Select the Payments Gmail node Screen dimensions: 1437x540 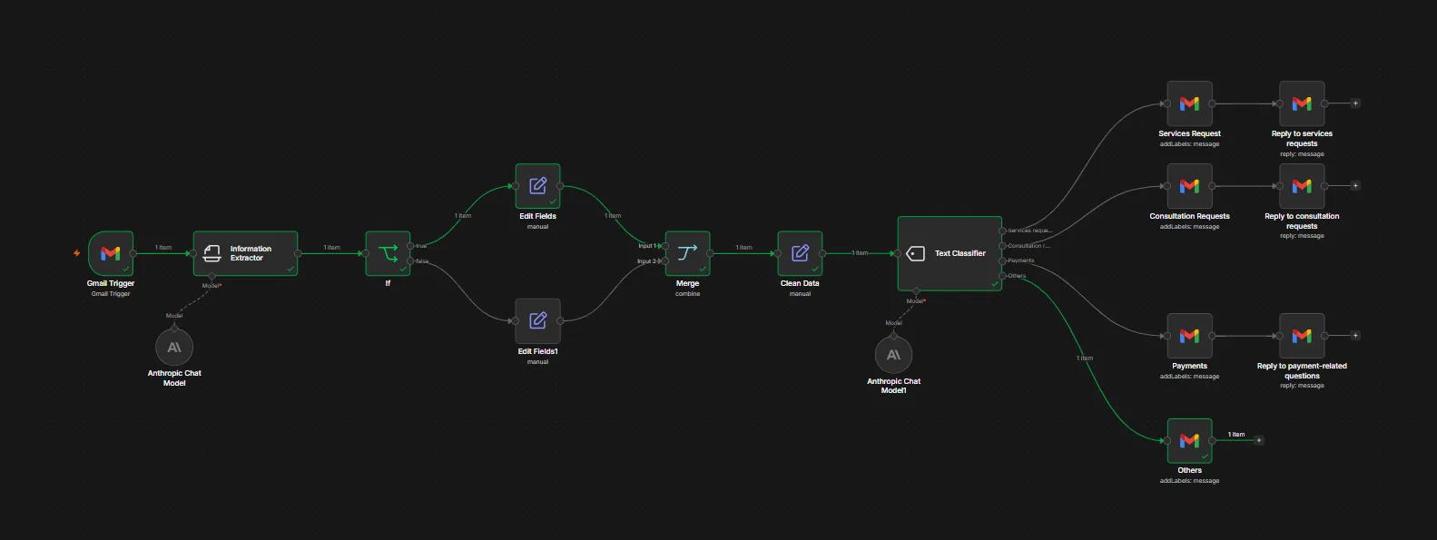coord(1189,336)
